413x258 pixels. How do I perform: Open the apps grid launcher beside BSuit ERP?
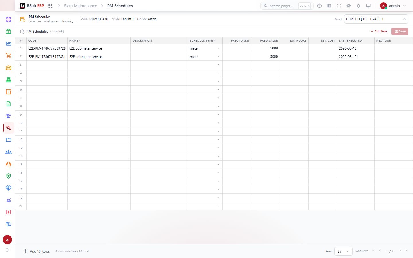pos(50,6)
